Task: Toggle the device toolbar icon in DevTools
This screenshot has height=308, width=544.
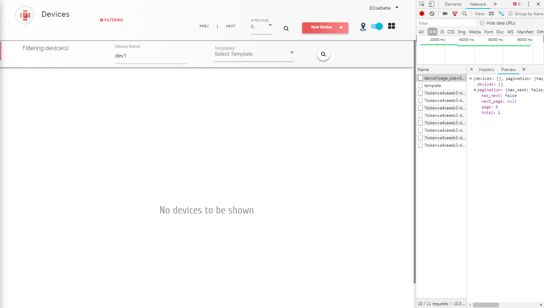Action: click(x=431, y=4)
